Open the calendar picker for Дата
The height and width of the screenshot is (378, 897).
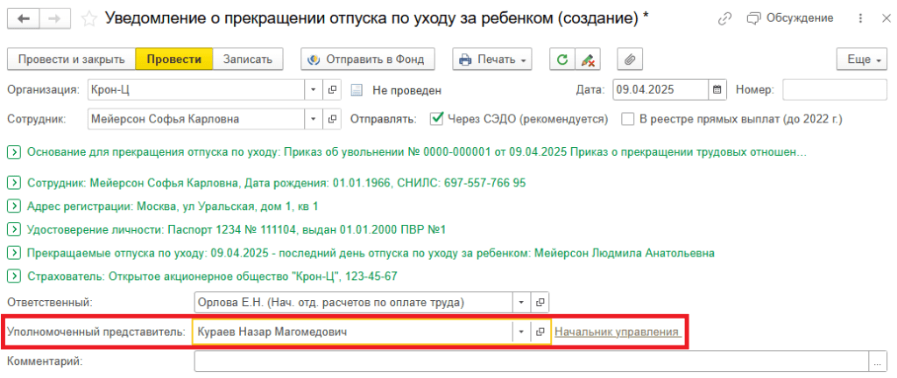[717, 89]
